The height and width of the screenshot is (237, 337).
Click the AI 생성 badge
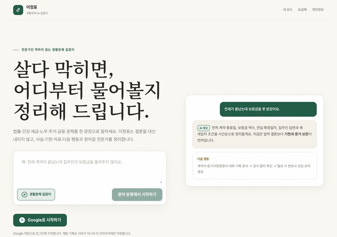coord(204,128)
